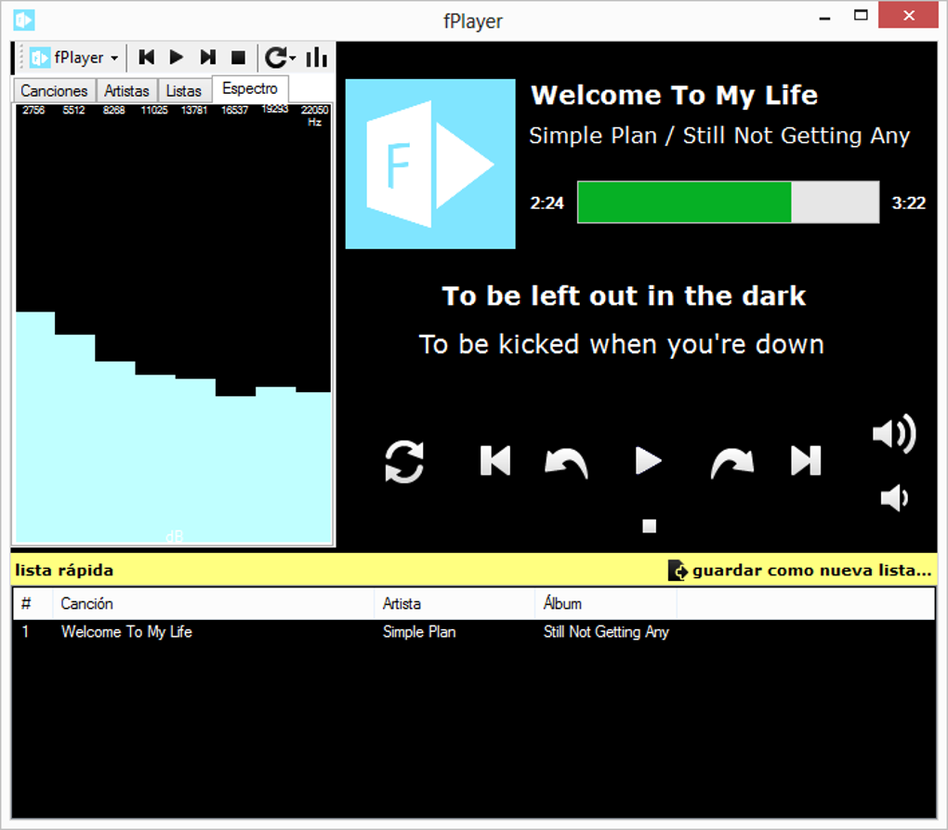The image size is (948, 830).
Task: Click the save list document icon
Action: coord(678,570)
